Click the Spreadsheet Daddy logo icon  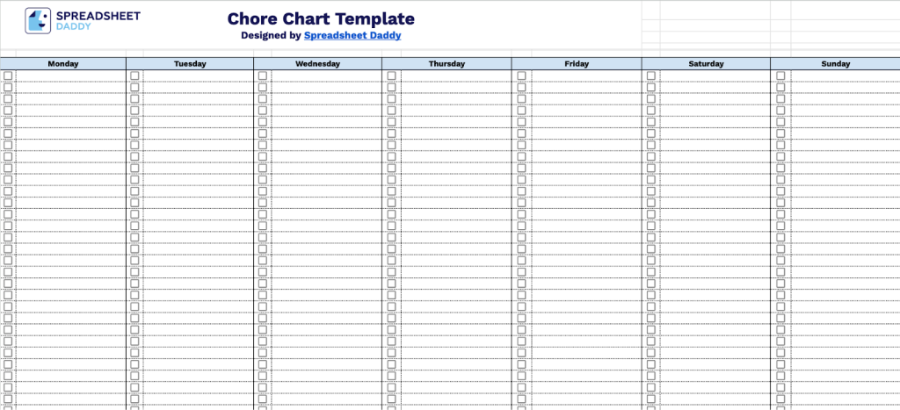[38, 21]
